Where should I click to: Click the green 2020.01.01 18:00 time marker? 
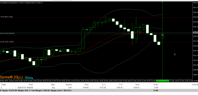tap(163, 81)
